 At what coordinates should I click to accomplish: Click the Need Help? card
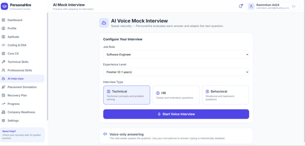pyautogui.click(x=22, y=135)
